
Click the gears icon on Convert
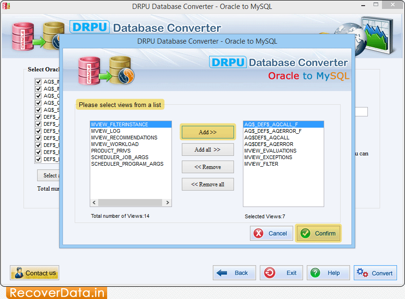(x=362, y=273)
